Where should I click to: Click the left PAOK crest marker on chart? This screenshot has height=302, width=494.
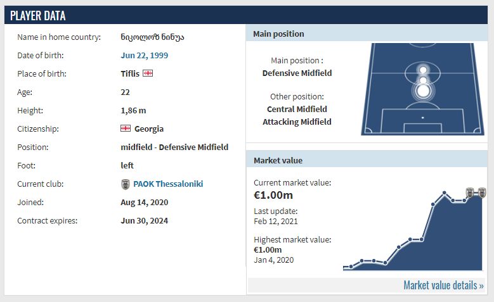click(470, 192)
